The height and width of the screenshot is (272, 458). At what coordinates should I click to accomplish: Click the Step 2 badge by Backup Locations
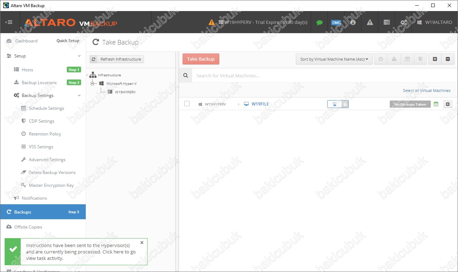pos(74,83)
